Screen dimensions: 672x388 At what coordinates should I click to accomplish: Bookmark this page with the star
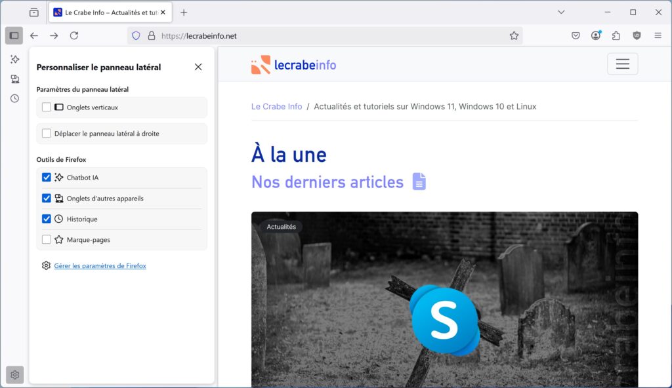pos(514,36)
